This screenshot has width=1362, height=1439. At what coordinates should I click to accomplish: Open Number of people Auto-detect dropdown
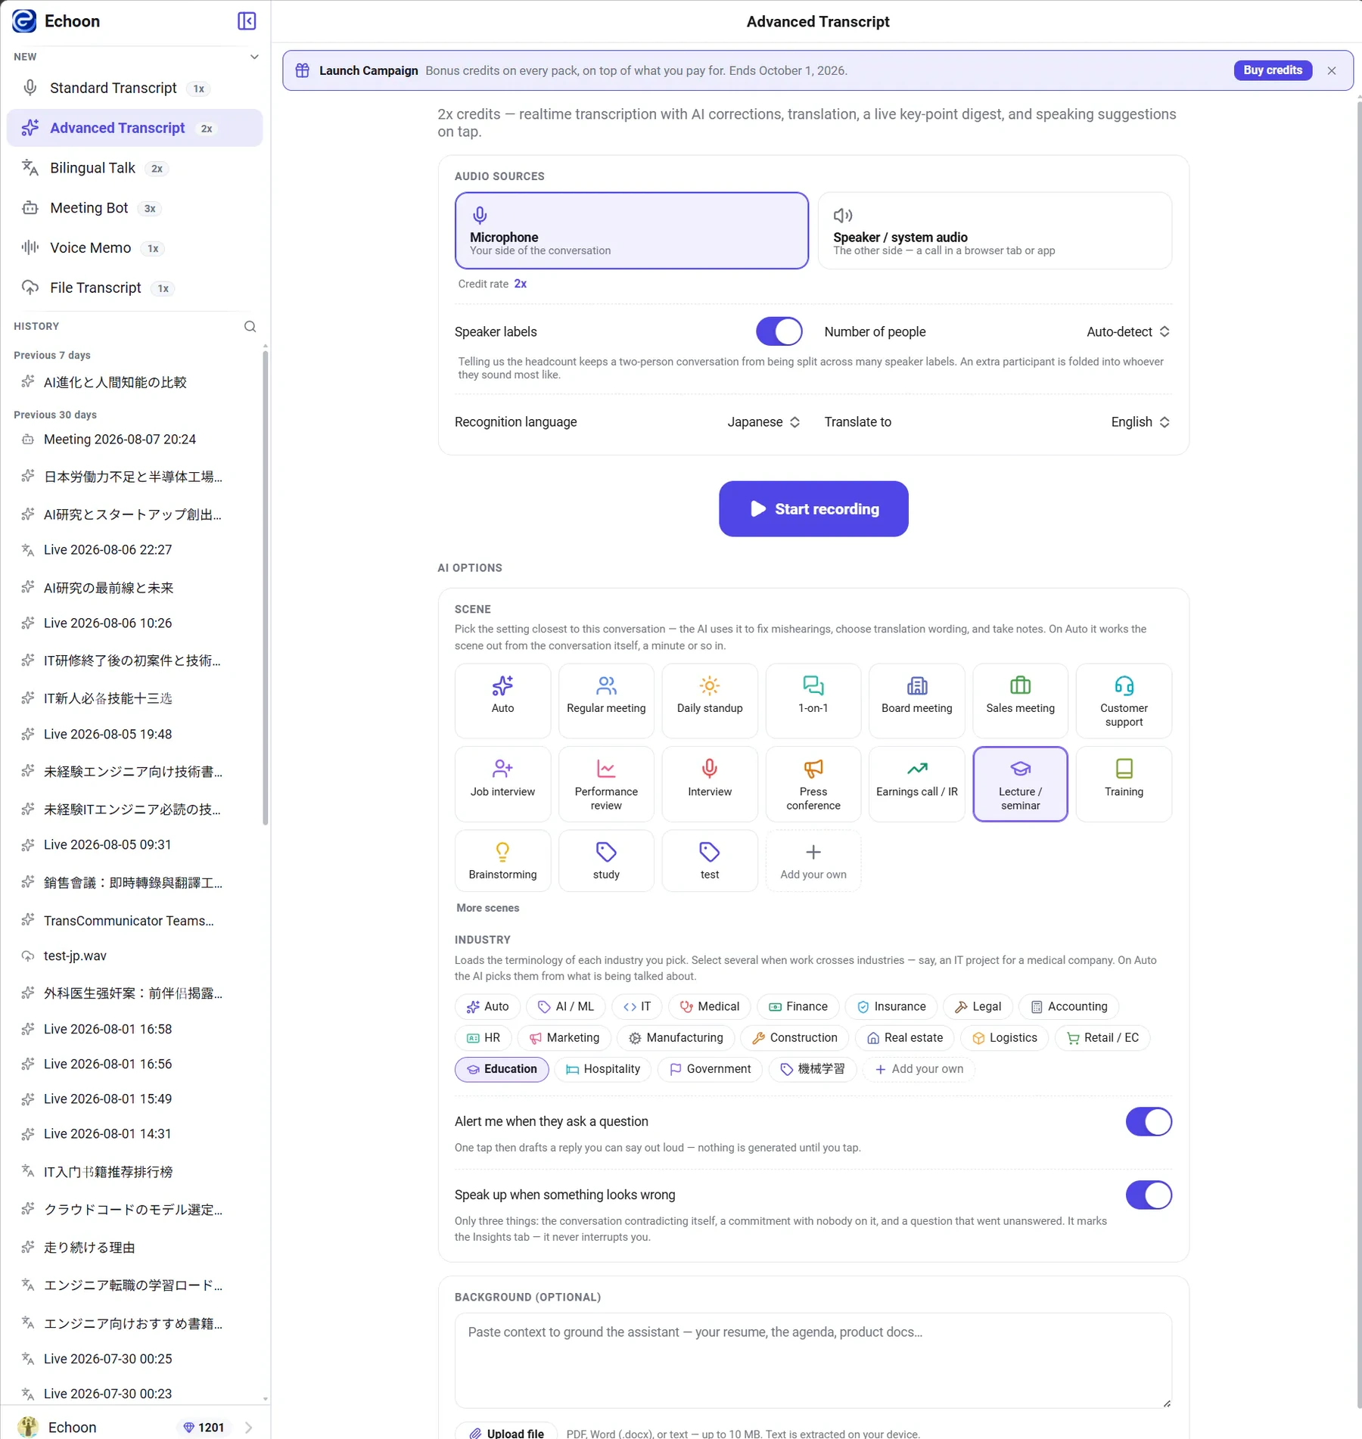pos(1127,331)
